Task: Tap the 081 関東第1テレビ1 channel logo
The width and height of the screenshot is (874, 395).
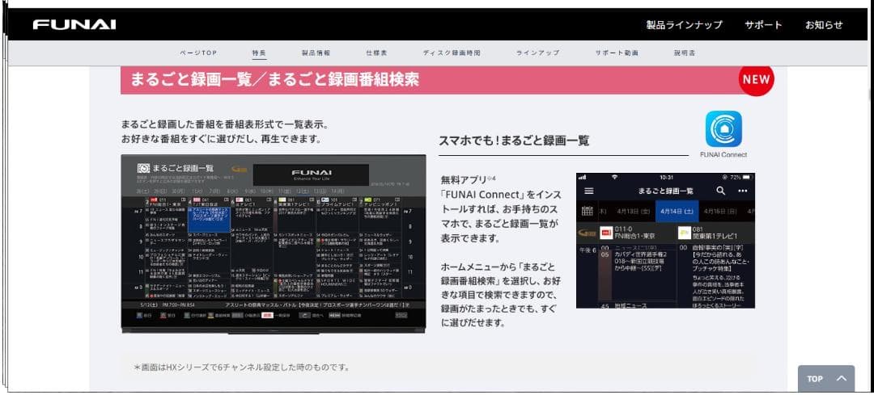Action: (x=685, y=233)
